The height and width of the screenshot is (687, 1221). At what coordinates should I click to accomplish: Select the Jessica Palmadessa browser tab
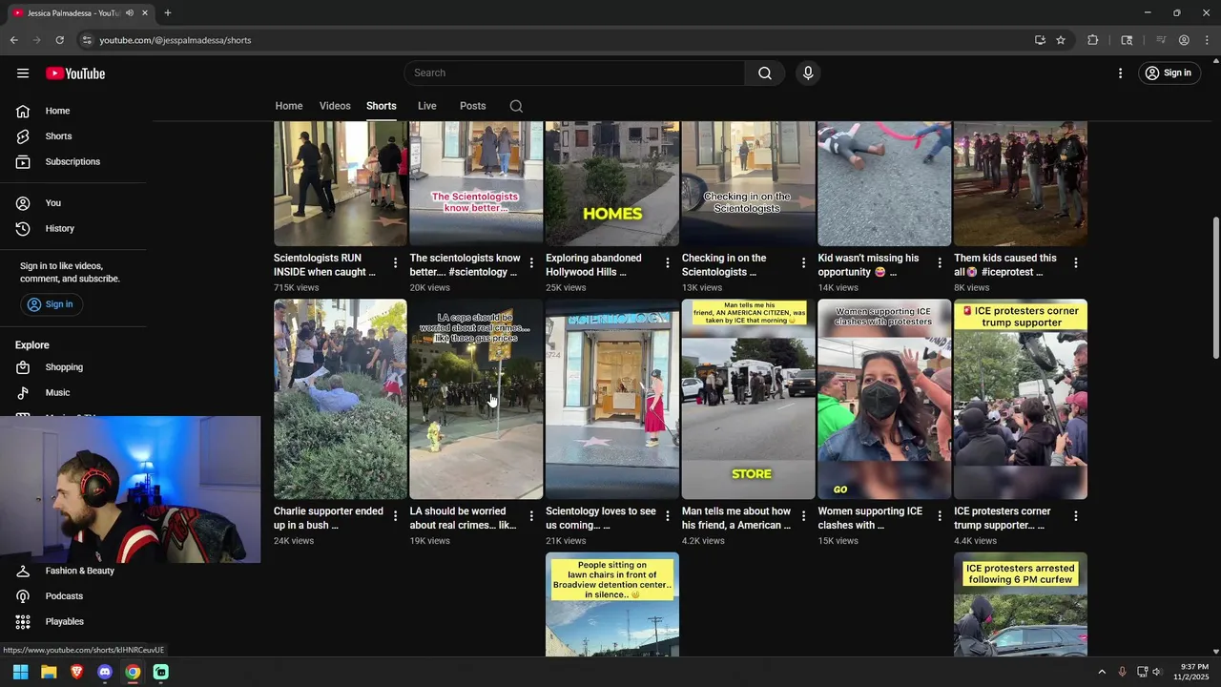(81, 13)
